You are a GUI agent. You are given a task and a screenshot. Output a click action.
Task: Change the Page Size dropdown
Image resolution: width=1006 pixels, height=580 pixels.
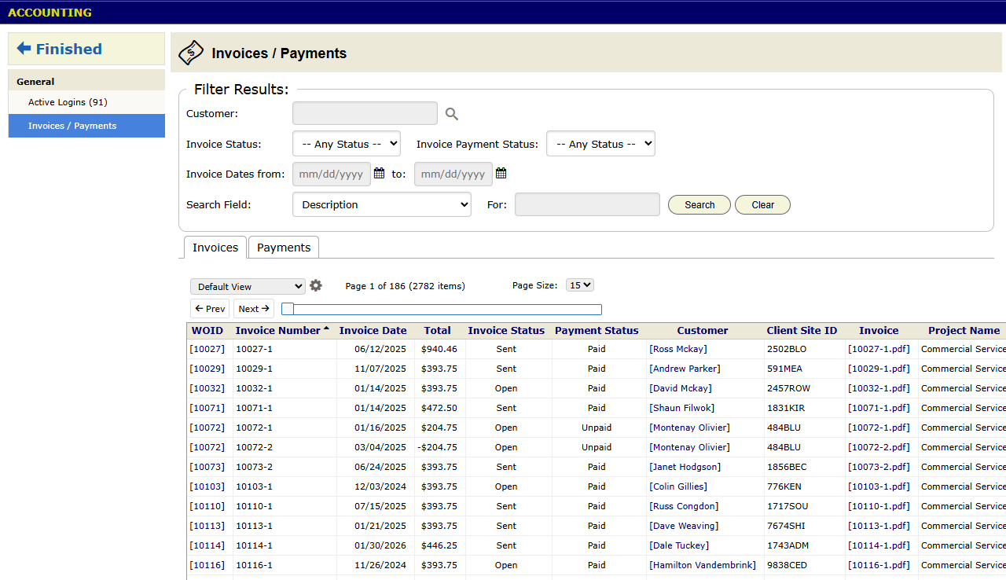580,285
